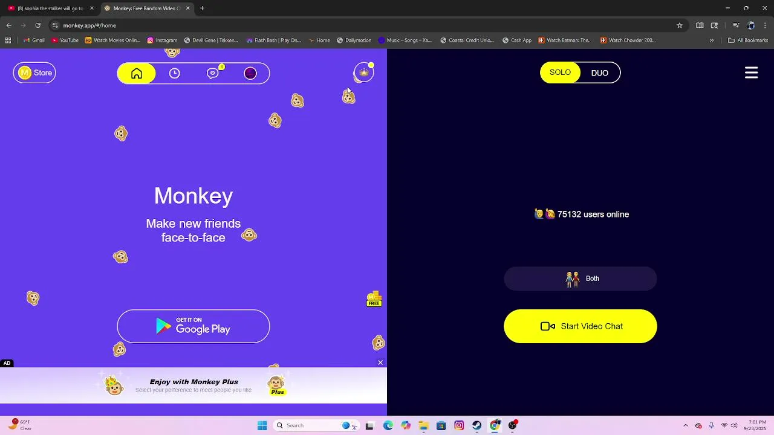Open Watch Chowder bookmark

coord(628,40)
